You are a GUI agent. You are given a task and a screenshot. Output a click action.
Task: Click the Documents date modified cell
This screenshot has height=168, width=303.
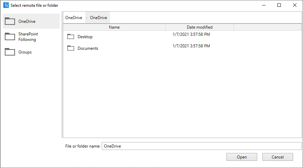pos(191,46)
